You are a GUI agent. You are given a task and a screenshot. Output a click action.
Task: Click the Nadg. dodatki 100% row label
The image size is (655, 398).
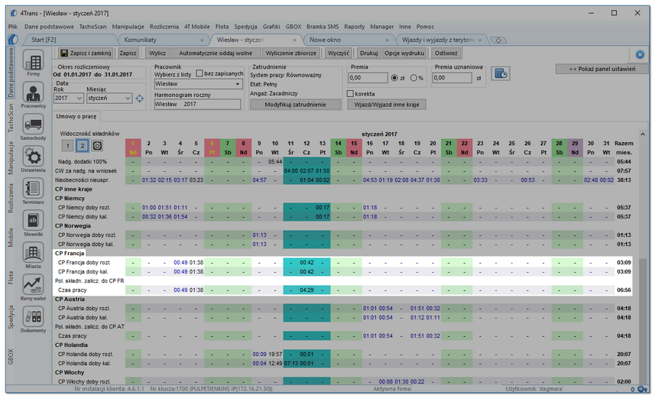point(83,162)
